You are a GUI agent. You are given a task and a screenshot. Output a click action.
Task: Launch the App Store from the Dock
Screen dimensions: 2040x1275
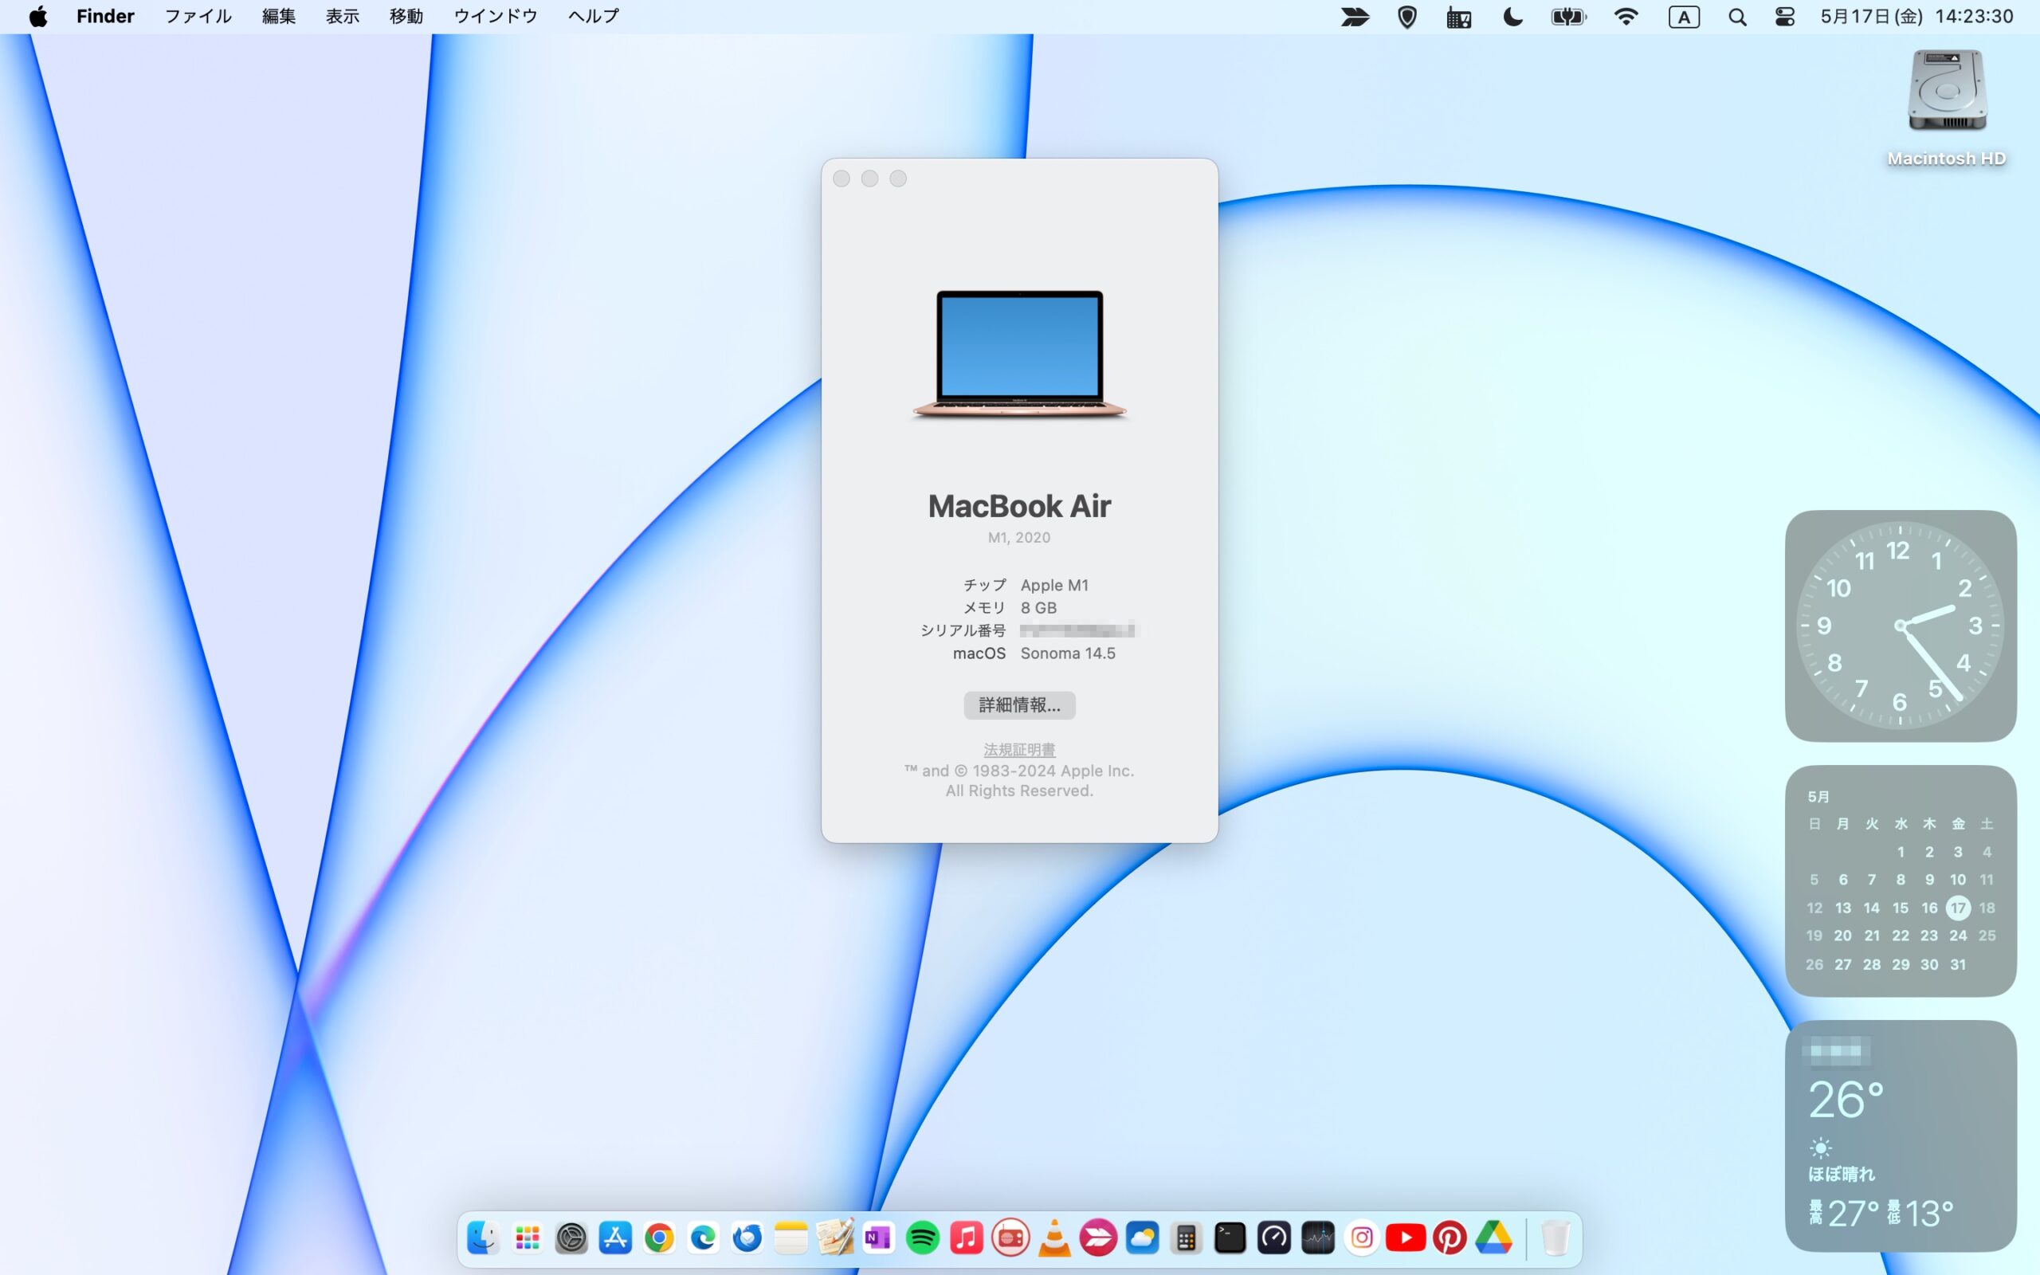pyautogui.click(x=615, y=1238)
